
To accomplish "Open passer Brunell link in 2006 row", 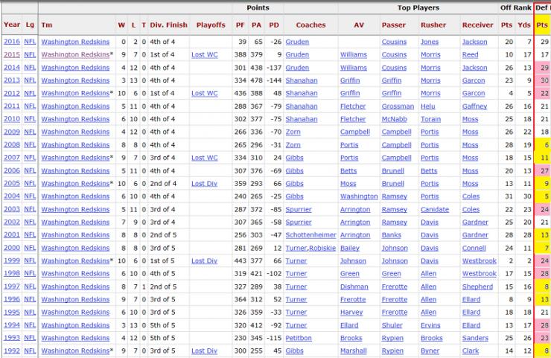I will tap(393, 170).
